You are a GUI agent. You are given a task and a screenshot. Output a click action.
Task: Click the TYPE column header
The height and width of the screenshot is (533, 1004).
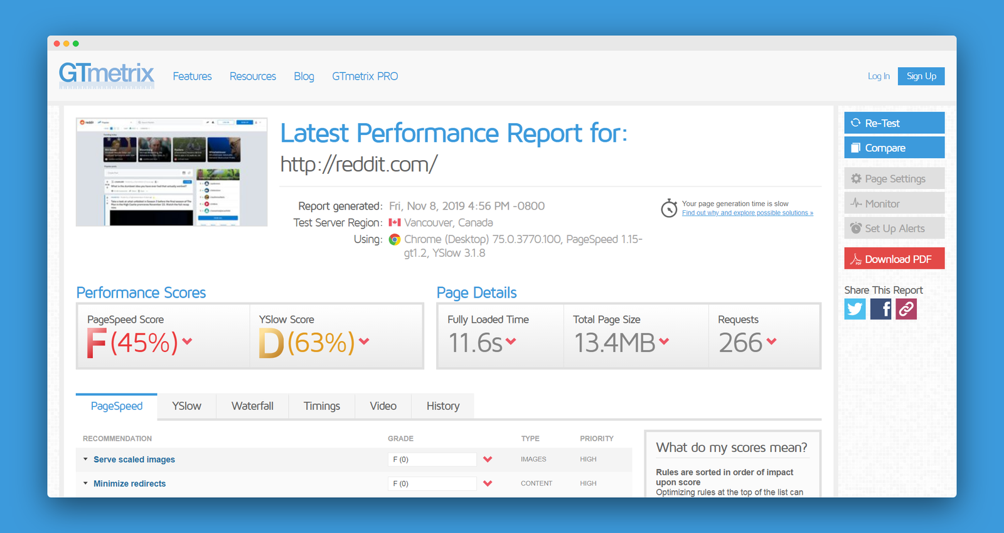[530, 439]
